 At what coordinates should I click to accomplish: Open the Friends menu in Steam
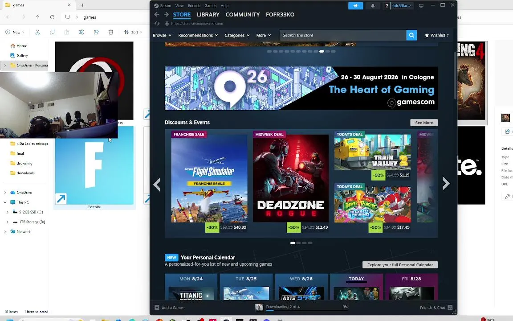coord(194,5)
